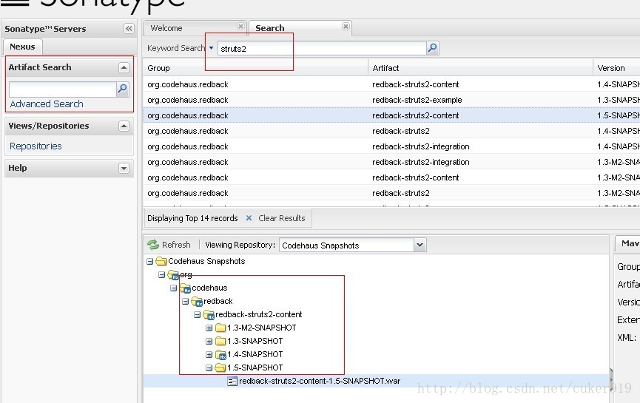
Task: Click the Clear Results X icon
Action: pyautogui.click(x=249, y=218)
